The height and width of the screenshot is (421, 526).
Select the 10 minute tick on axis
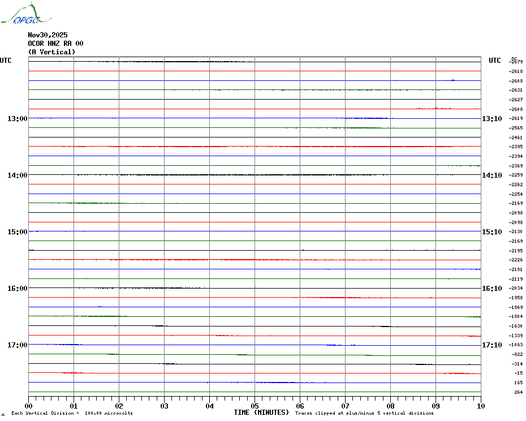pos(480,406)
